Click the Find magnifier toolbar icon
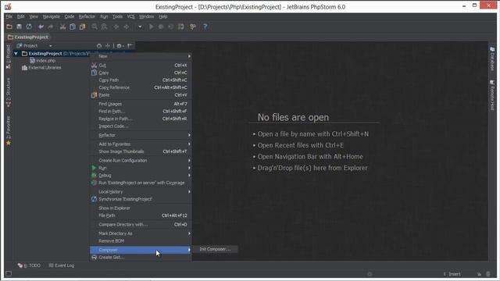Screen dimensions: 500x281 coord(95,27)
